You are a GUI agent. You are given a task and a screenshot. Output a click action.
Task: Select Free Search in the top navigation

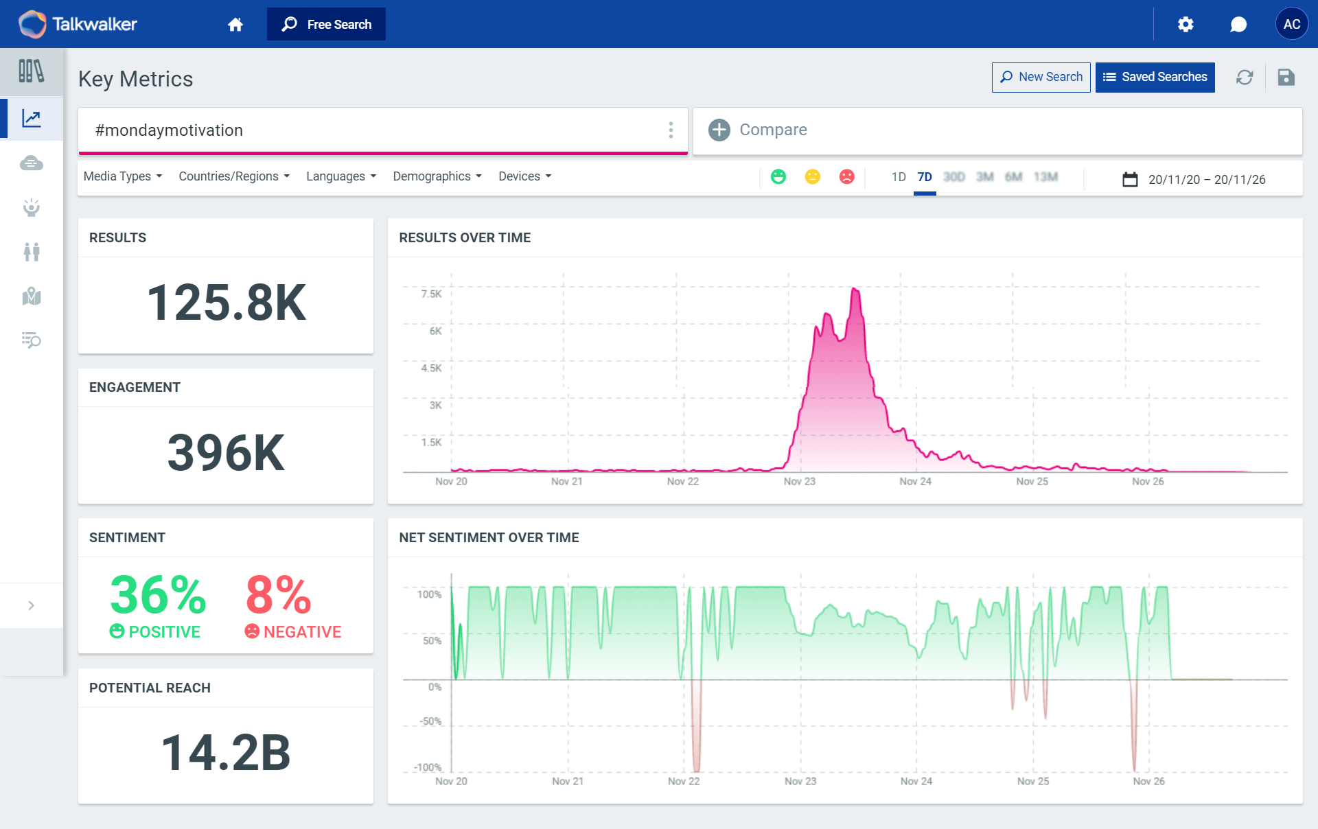pyautogui.click(x=326, y=24)
